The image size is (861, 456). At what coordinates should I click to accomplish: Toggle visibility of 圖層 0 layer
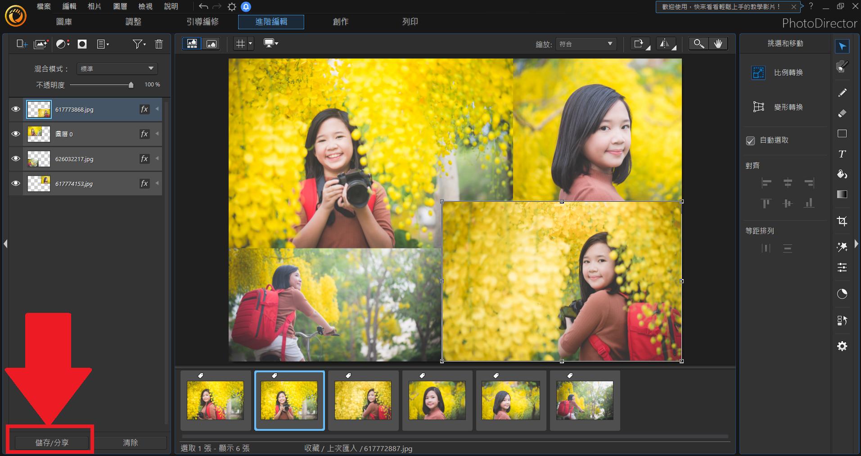pyautogui.click(x=16, y=134)
